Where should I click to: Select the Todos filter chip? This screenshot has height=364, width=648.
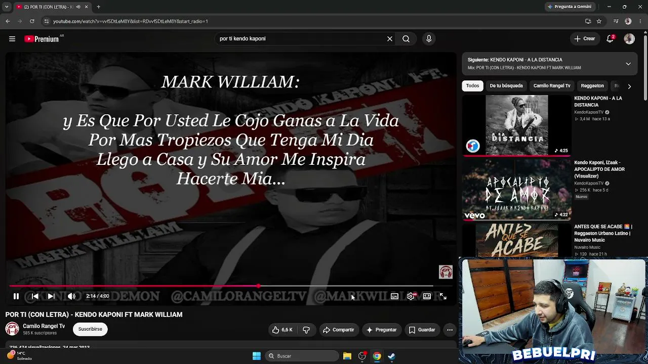click(x=472, y=86)
